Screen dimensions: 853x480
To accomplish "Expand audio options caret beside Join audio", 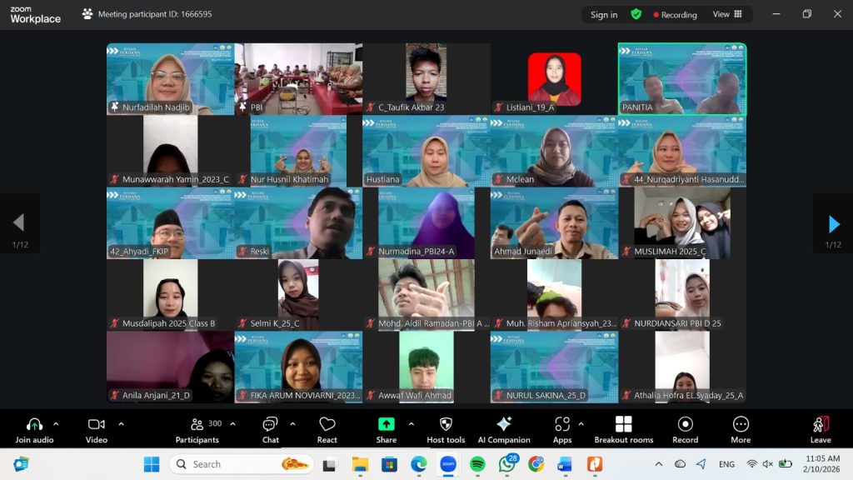I will coord(56,424).
